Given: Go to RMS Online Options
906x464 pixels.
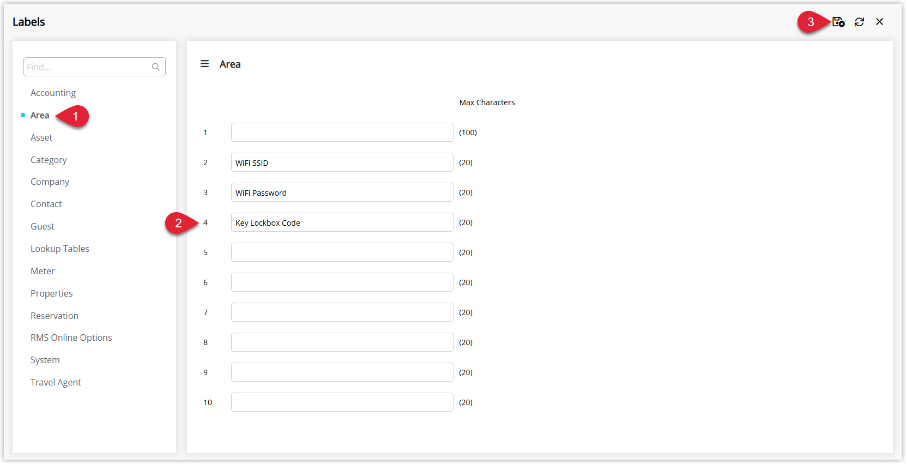Looking at the screenshot, I should (71, 338).
